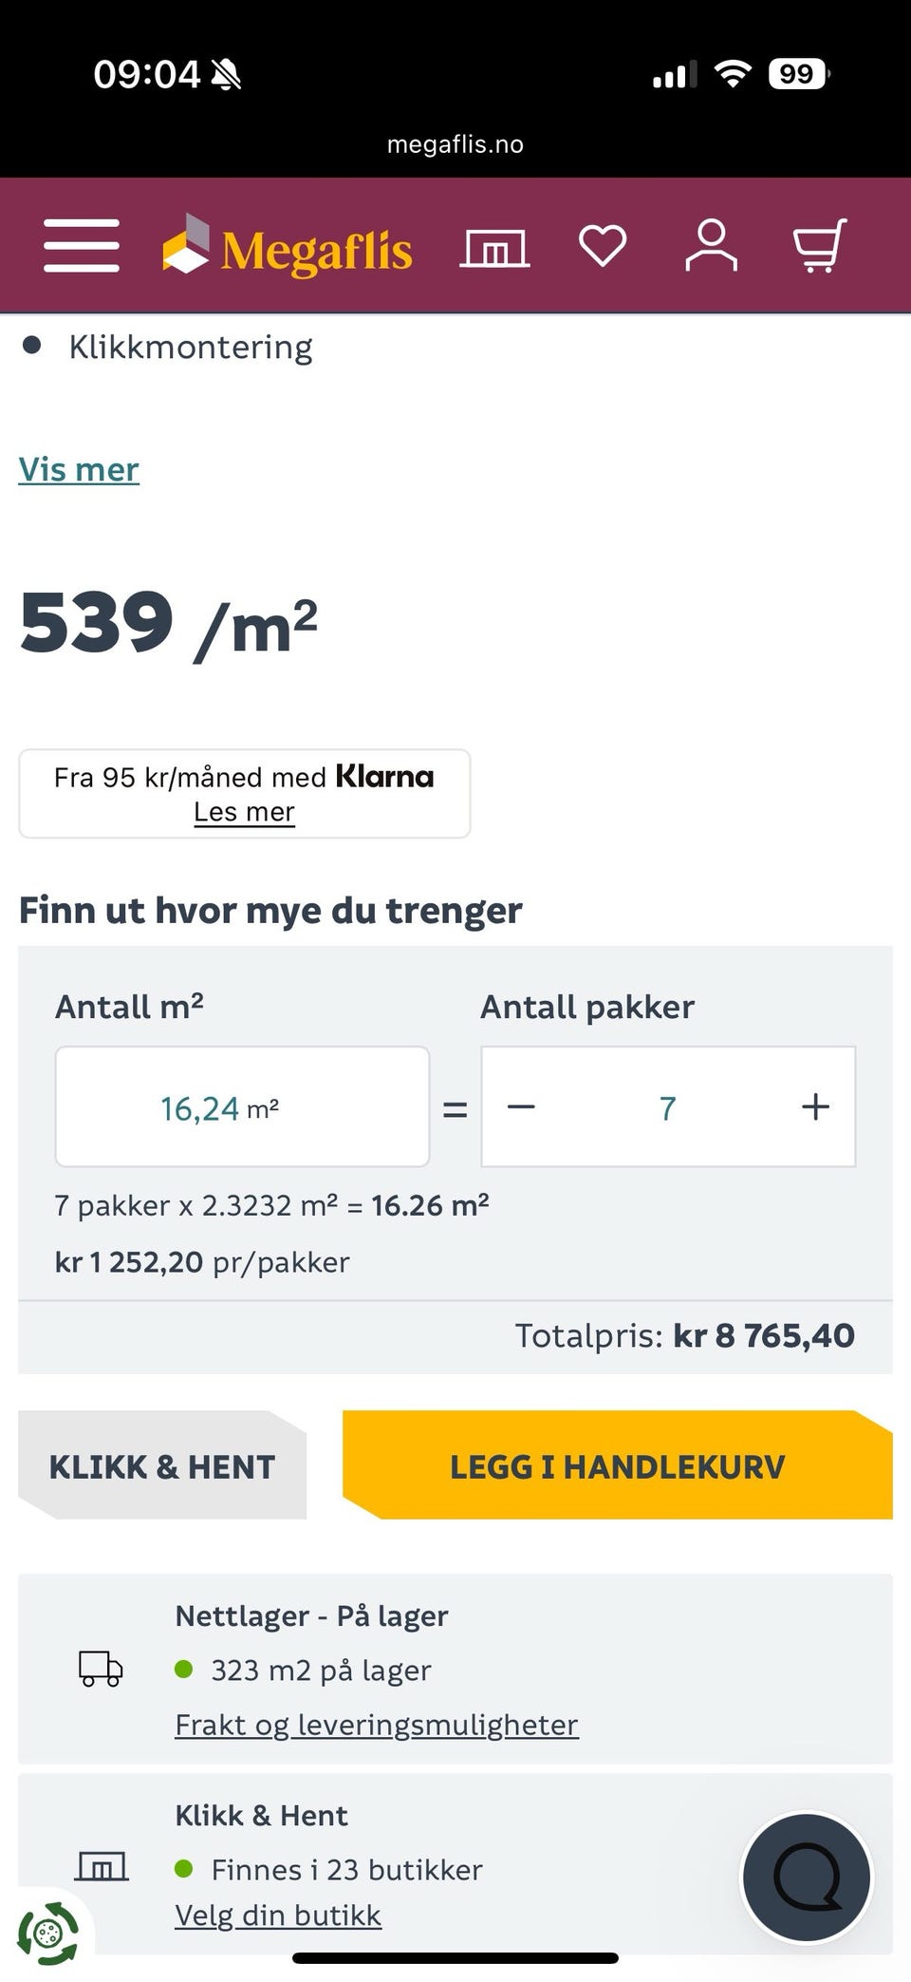The width and height of the screenshot is (911, 1982).
Task: Open the shopping cart icon
Action: pos(819,246)
